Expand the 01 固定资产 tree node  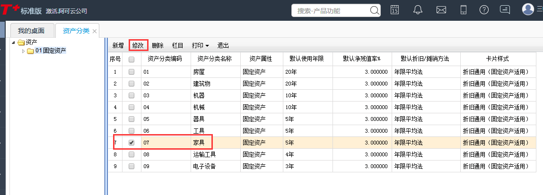tap(23, 51)
